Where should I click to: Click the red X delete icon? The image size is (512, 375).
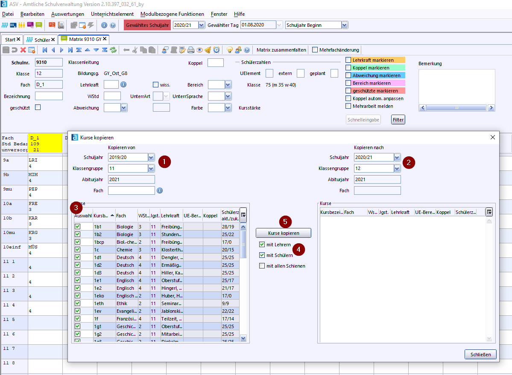point(23,50)
